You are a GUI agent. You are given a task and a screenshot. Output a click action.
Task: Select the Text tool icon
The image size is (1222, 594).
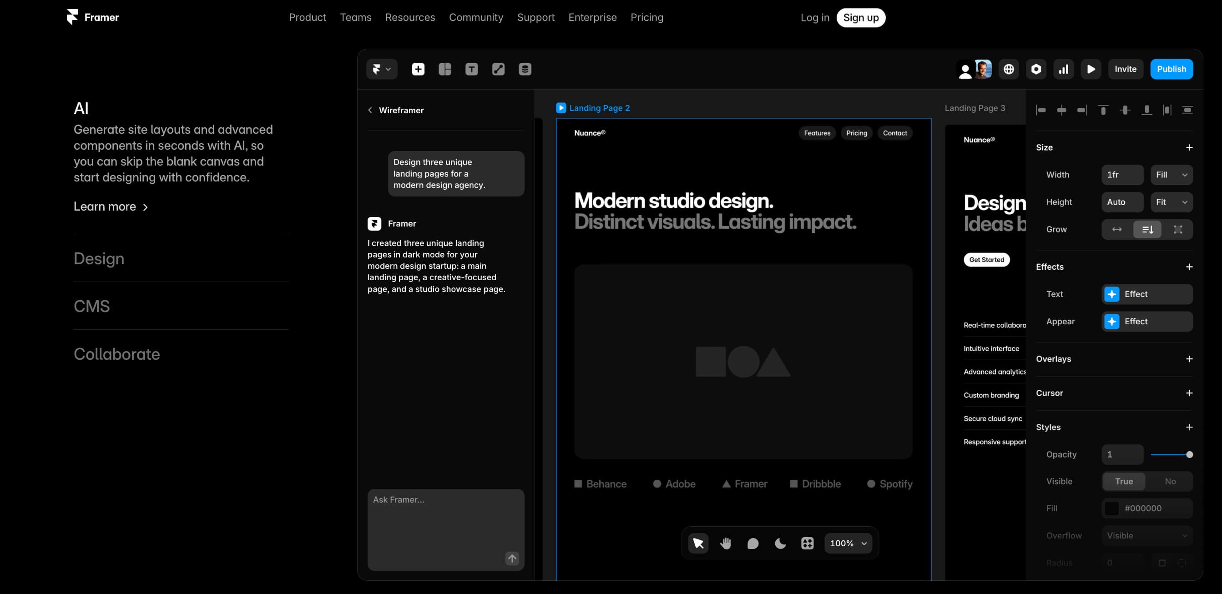471,69
